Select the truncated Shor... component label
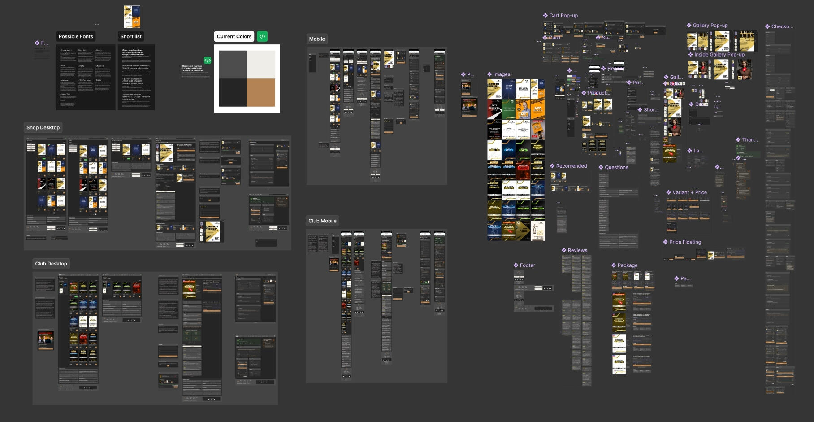 click(651, 110)
